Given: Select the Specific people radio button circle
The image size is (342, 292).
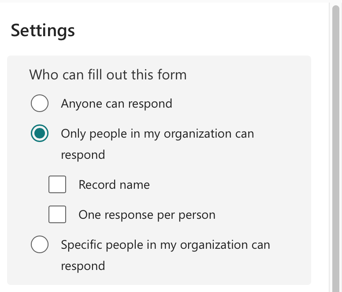Looking at the screenshot, I should point(40,245).
